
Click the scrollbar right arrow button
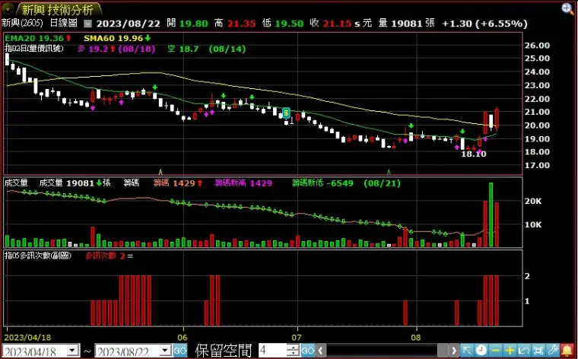click(454, 351)
